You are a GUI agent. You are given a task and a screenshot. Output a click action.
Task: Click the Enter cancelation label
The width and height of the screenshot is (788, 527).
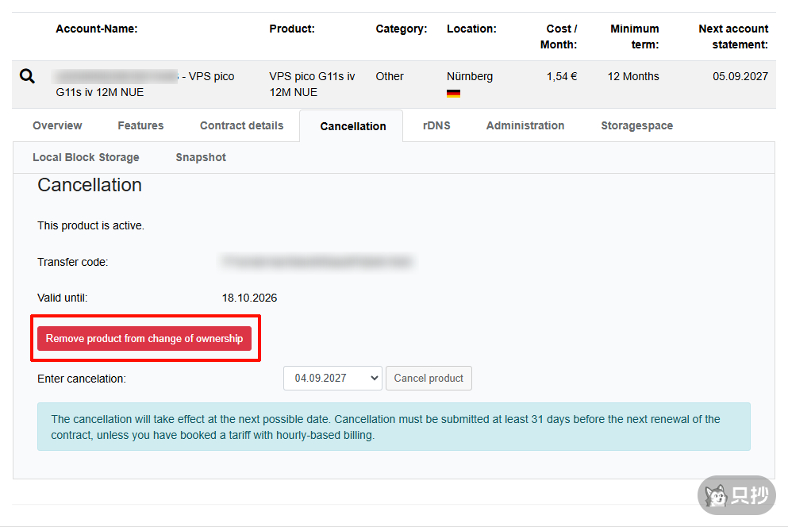[82, 379]
